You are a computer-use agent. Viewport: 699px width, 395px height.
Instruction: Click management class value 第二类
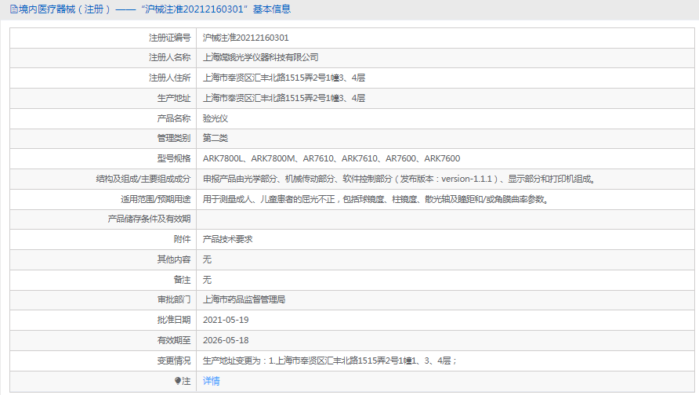coord(215,138)
